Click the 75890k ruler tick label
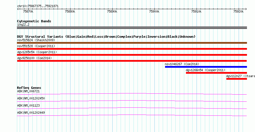The image size is (255, 132). 112,11
